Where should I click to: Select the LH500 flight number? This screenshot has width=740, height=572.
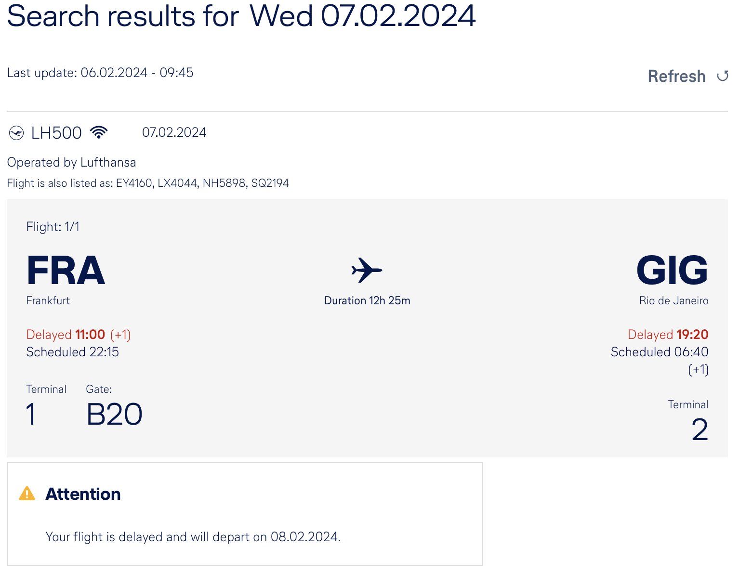point(56,133)
